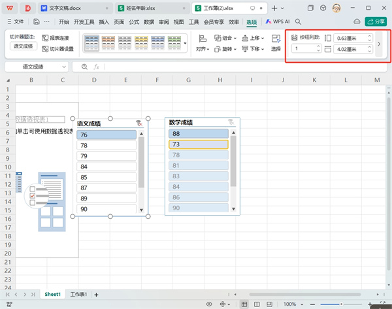Viewport: 392px width, 309px height.
Task: Expand the ribbon right chevron arrow
Action: [379, 44]
